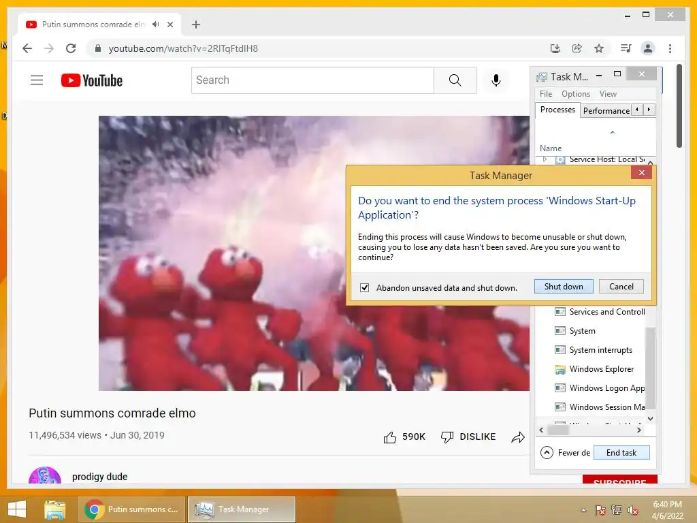Screen dimensions: 697x523
Task: Select the System interrupts row
Action: coord(590,350)
